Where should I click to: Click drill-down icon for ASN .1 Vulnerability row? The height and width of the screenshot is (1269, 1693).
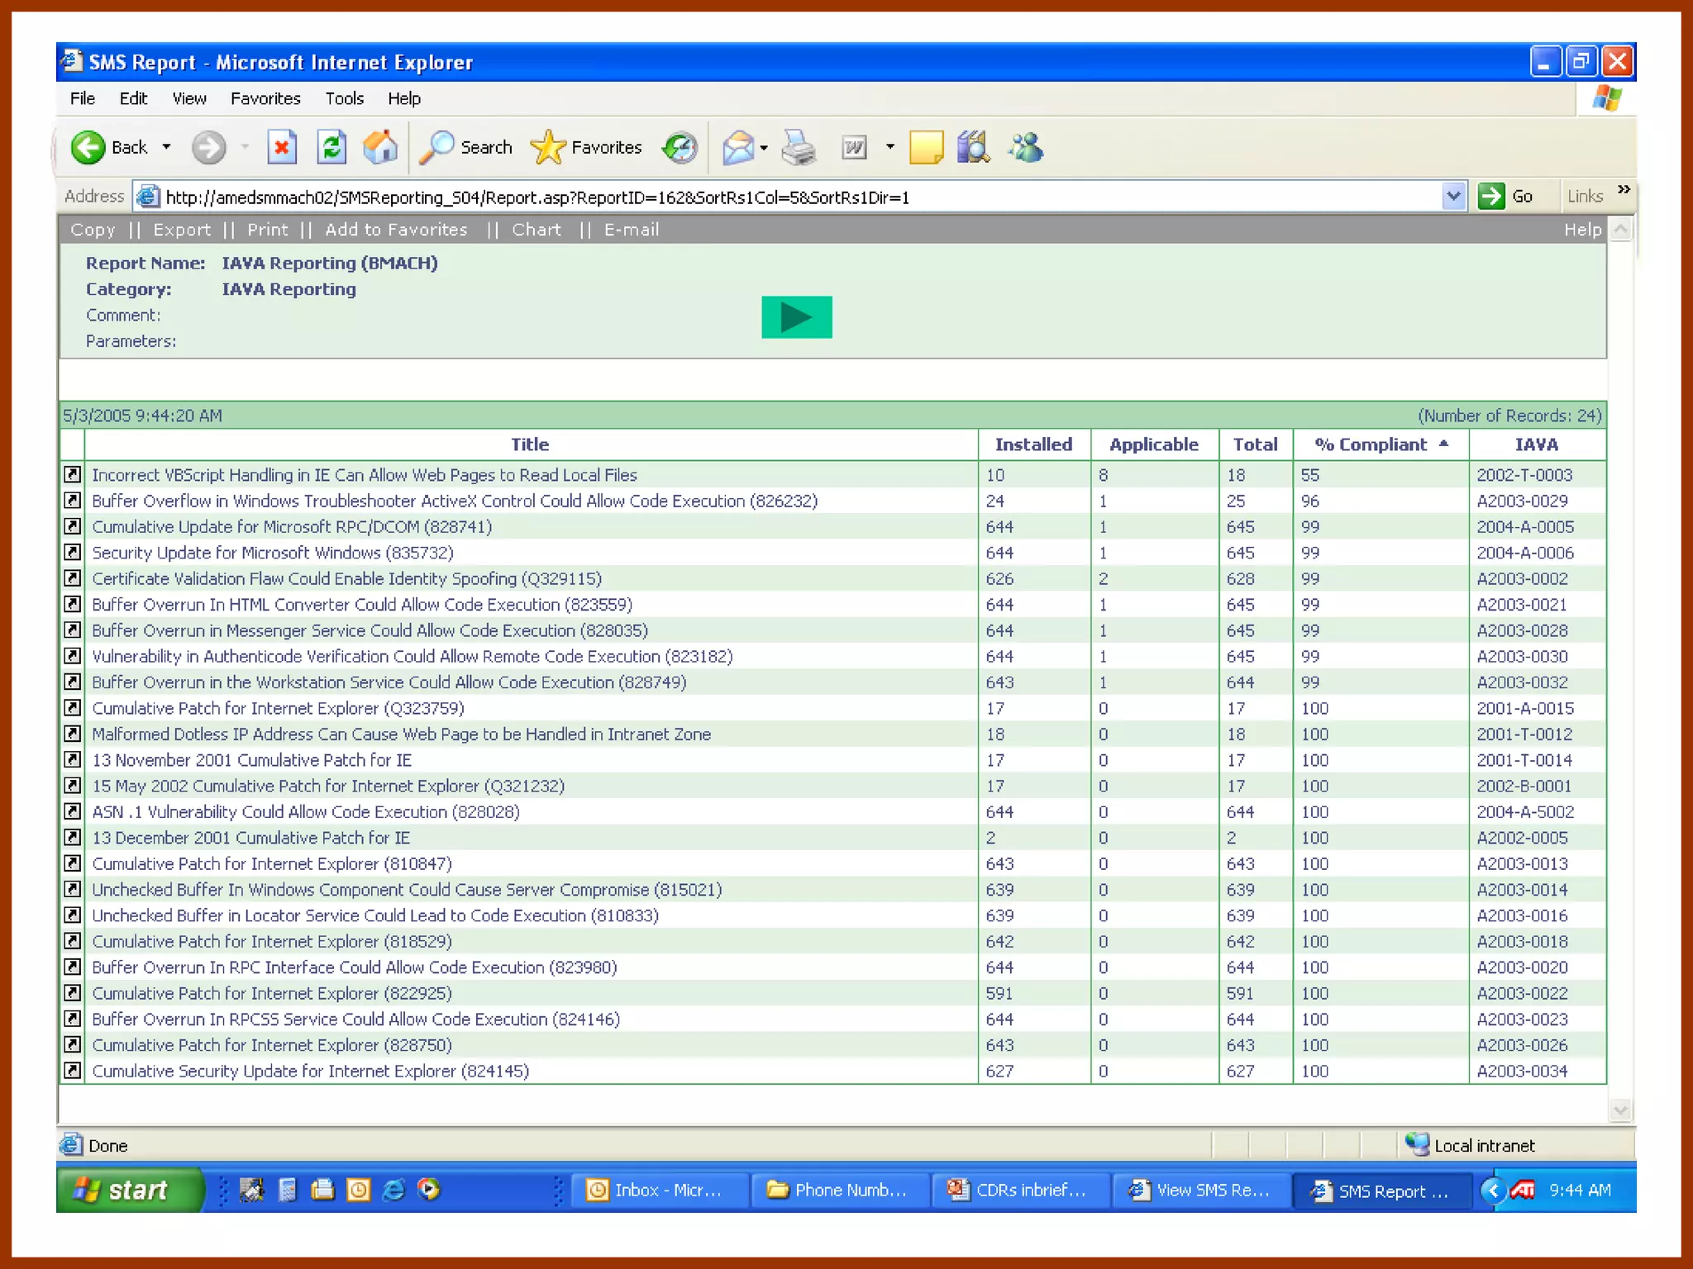pyautogui.click(x=73, y=811)
